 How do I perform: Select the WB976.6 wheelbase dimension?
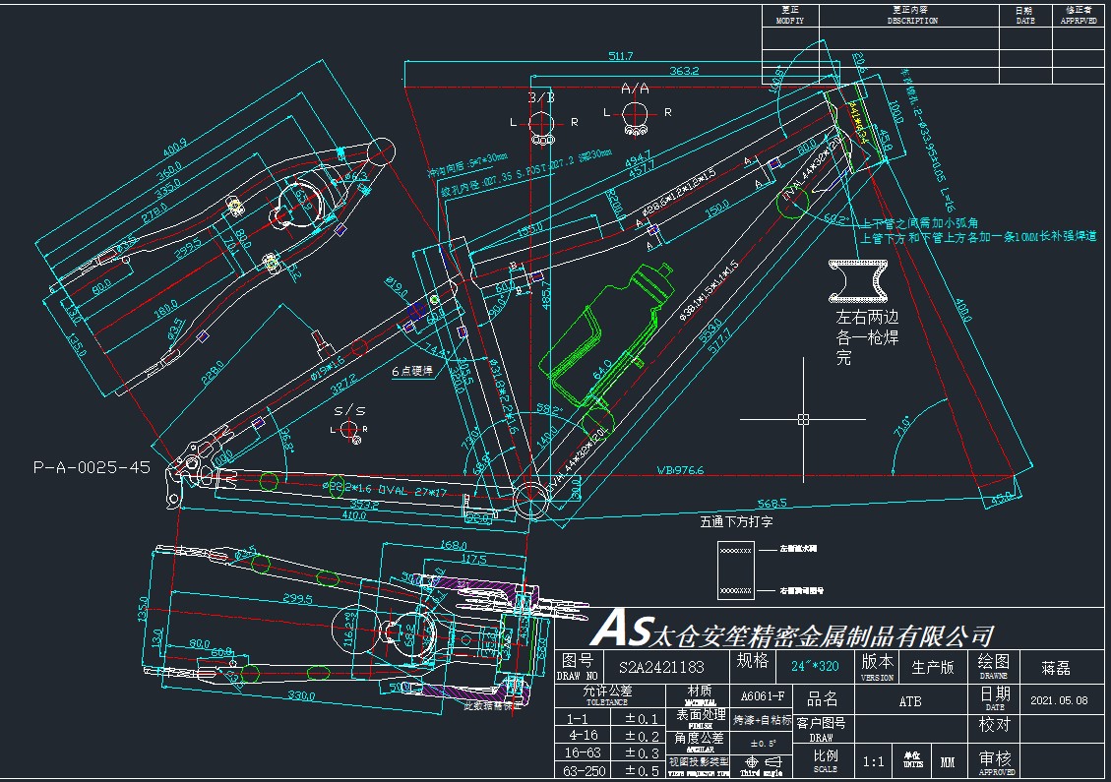(681, 470)
